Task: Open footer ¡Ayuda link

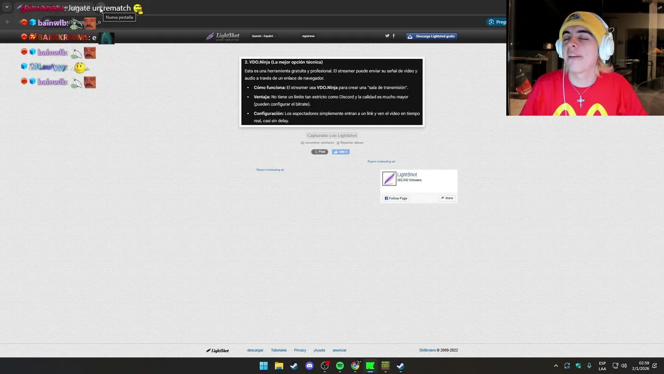Action: (x=319, y=351)
